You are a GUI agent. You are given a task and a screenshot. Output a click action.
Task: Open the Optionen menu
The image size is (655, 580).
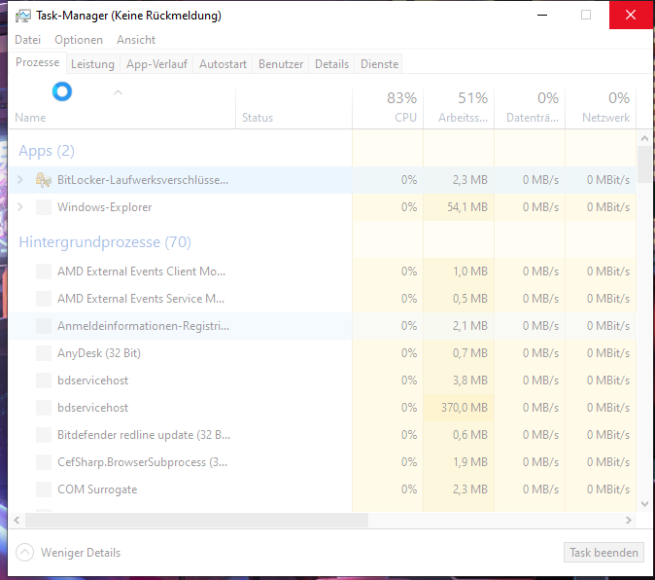[79, 40]
